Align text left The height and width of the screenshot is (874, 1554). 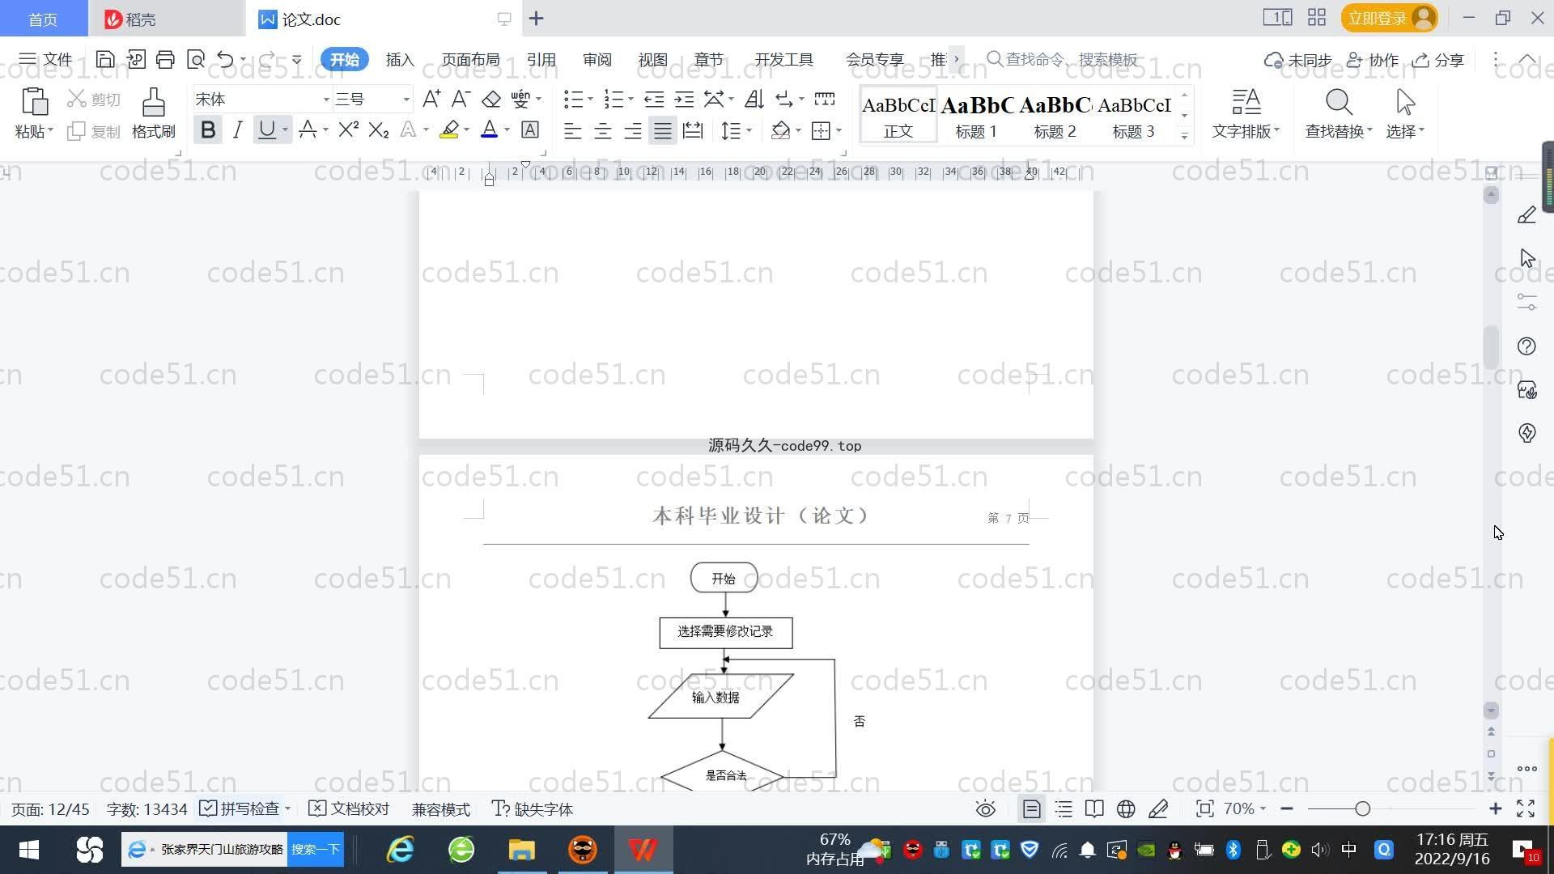(572, 130)
